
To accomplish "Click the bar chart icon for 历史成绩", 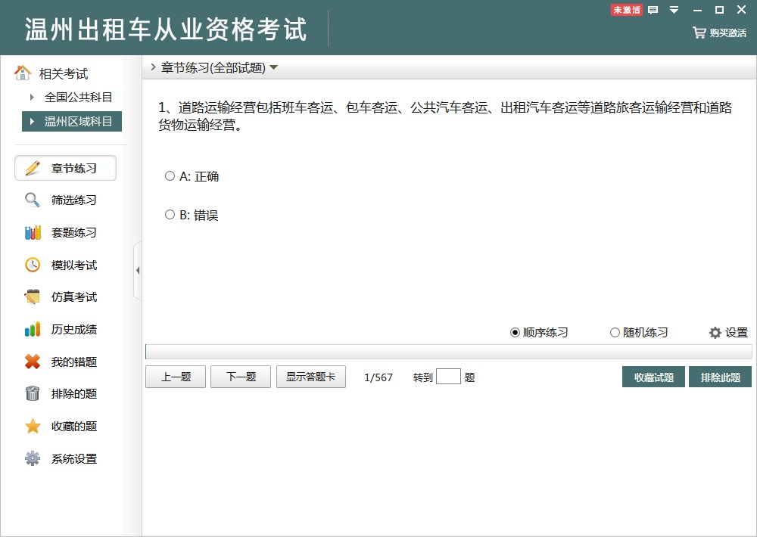I will pos(33,330).
